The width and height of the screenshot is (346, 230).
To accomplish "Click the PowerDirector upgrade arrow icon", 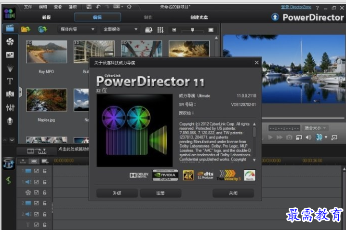I will click(x=275, y=17).
